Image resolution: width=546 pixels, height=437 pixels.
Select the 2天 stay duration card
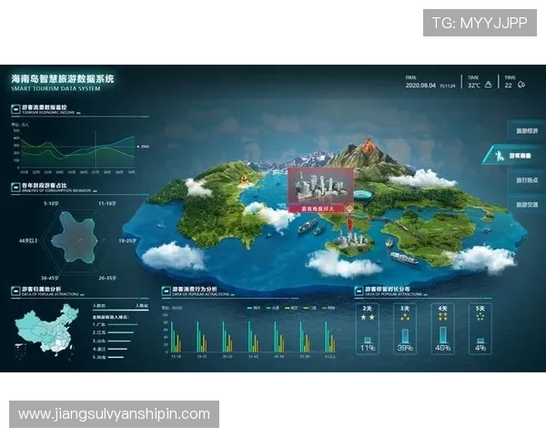(368, 329)
